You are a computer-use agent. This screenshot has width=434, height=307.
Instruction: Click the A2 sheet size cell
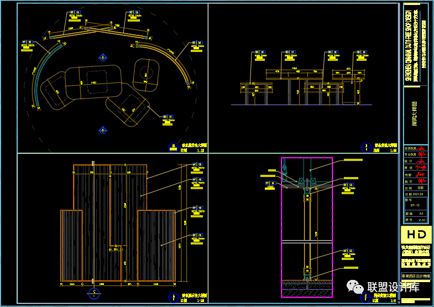421,213
